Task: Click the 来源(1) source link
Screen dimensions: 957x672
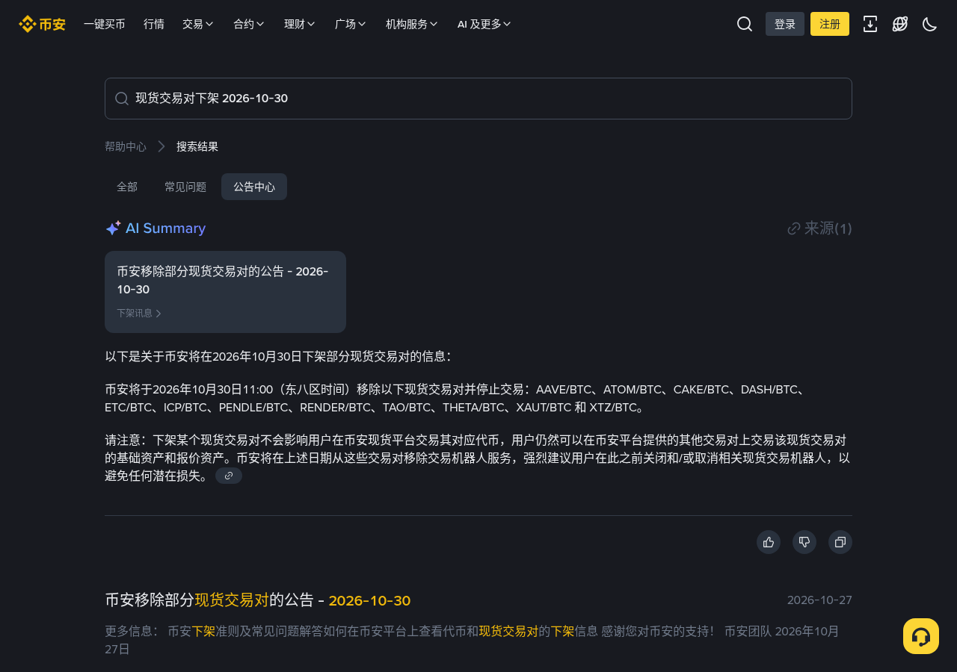Action: pyautogui.click(x=820, y=228)
